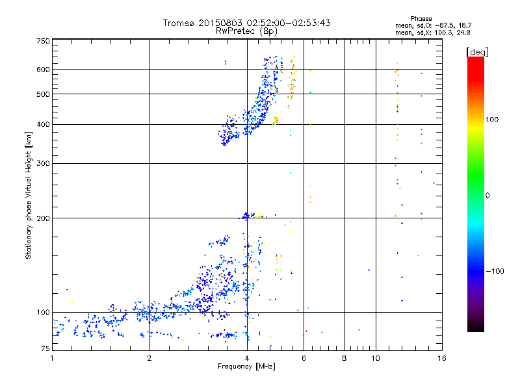Click the y-axis tick label '750'
520x390 pixels.
point(43,41)
